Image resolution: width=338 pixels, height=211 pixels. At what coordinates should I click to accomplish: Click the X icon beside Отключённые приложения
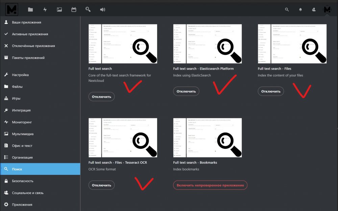(6, 46)
